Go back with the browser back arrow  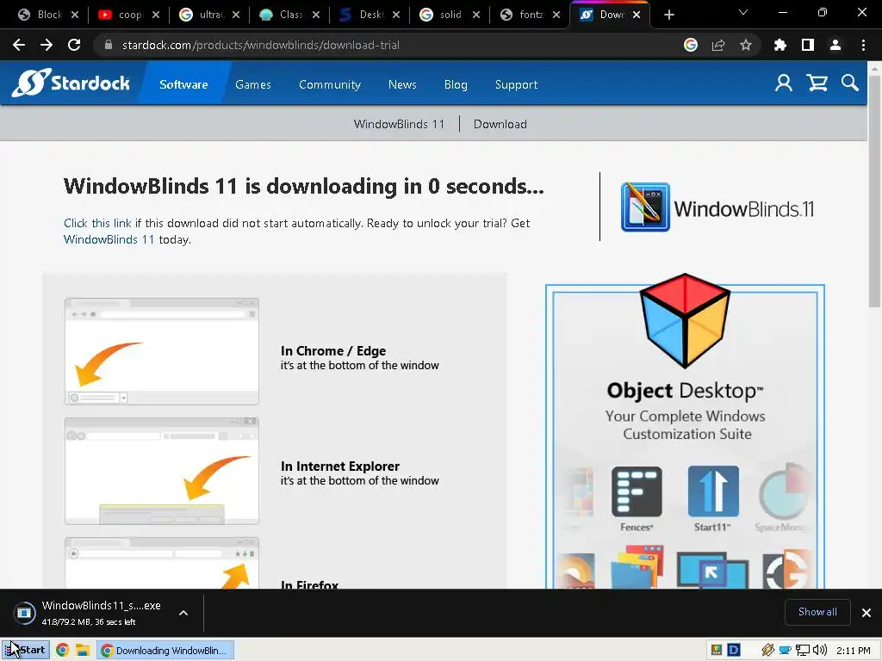tap(19, 45)
